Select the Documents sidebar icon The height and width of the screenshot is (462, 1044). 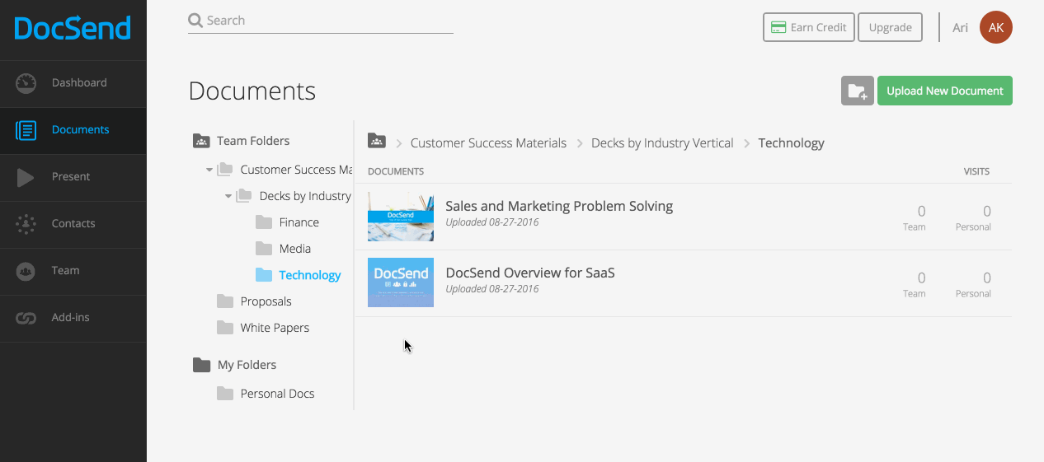tap(26, 130)
